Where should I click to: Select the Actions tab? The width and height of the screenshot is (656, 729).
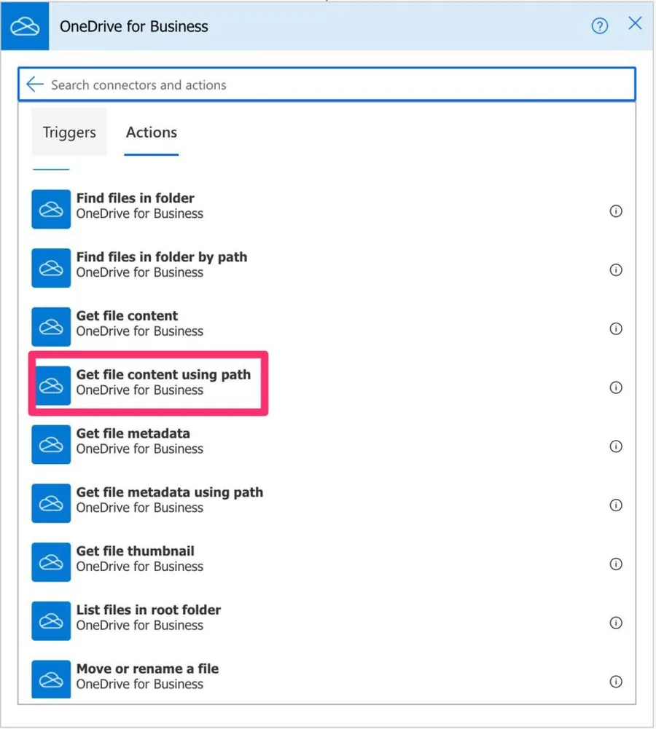152,133
